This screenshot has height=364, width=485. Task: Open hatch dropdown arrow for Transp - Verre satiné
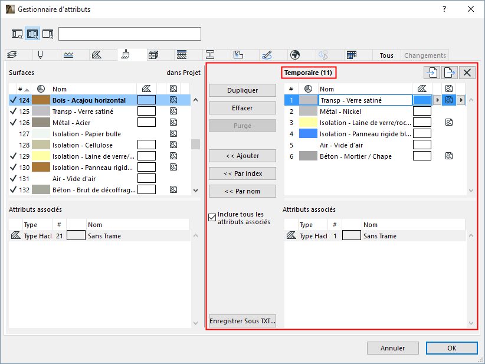click(x=437, y=100)
